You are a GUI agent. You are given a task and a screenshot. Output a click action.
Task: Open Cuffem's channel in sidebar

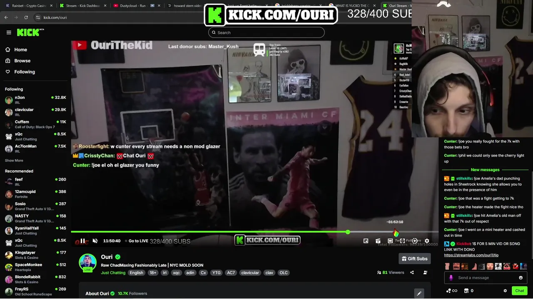click(35, 124)
